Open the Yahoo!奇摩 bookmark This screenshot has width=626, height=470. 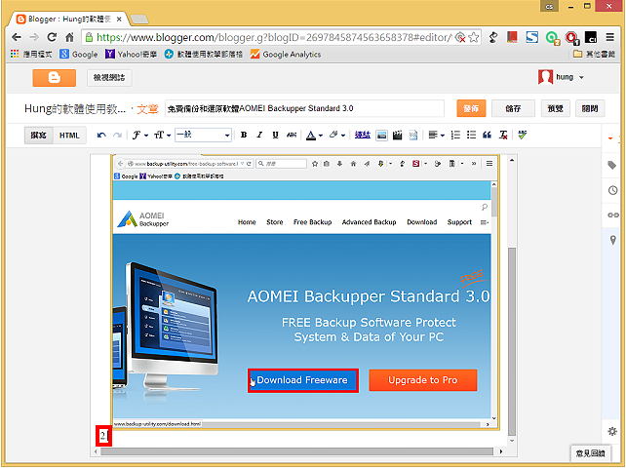pyautogui.click(x=131, y=54)
